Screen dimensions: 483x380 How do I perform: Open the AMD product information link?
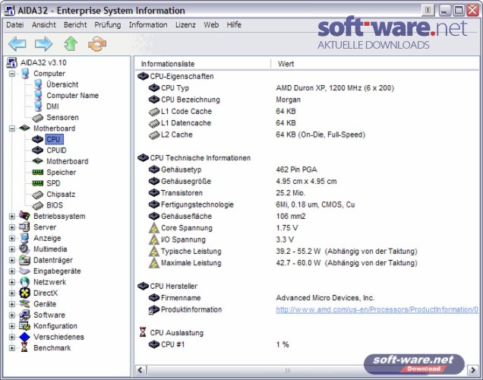(x=377, y=309)
